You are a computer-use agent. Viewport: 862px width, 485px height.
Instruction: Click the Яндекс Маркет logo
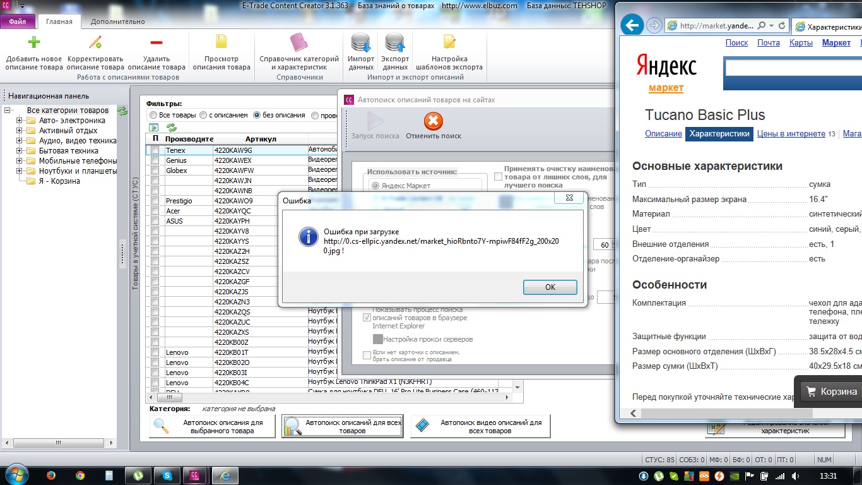(x=666, y=73)
